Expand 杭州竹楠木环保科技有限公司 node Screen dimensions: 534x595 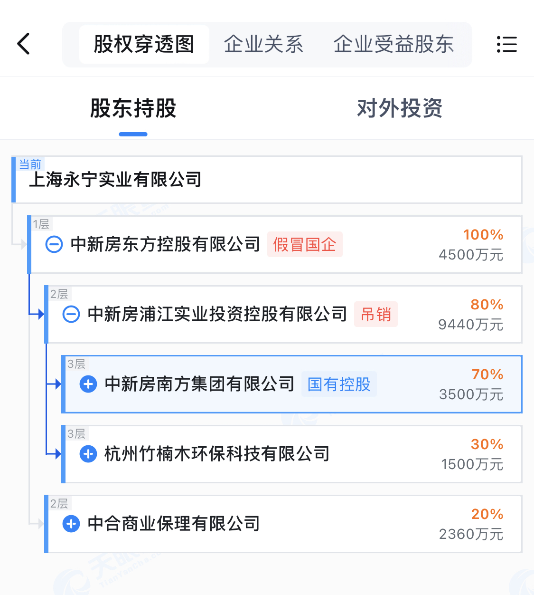[x=88, y=454]
